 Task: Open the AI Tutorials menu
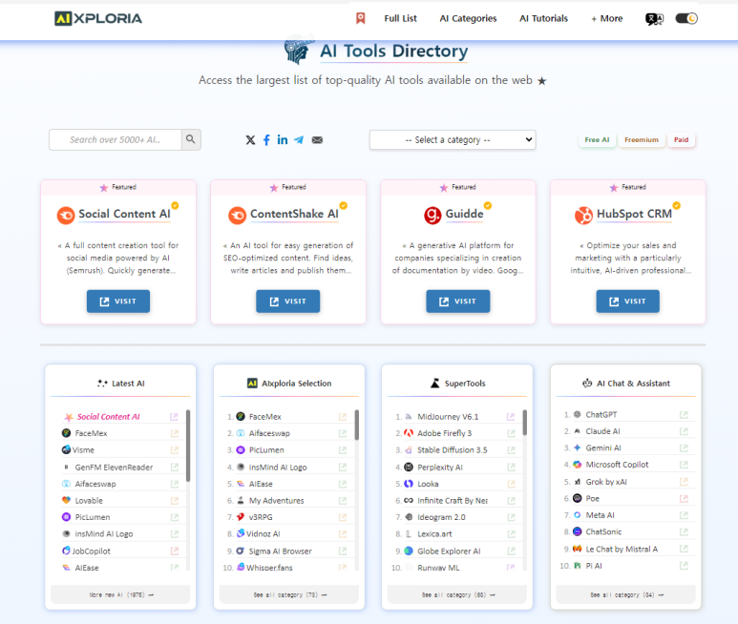[x=543, y=18]
